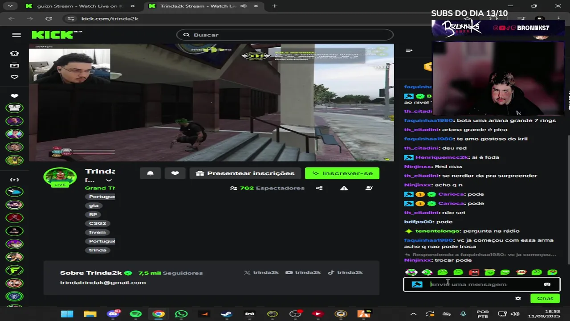This screenshot has width=570, height=321.
Task: Open the browse streams icon in sidebar
Action: 15,65
